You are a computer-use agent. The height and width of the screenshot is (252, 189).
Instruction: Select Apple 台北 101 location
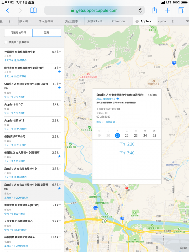pyautogui.click(x=32, y=108)
